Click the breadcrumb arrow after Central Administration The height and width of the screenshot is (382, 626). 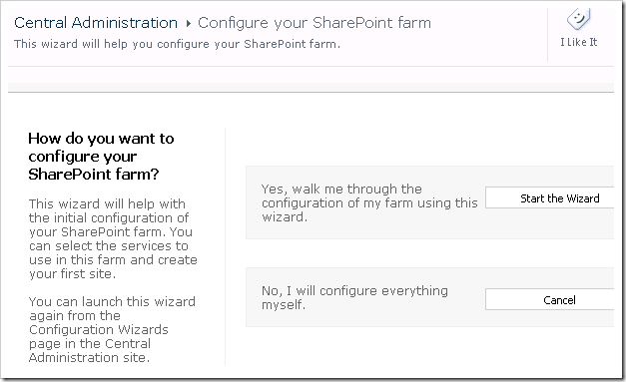tap(188, 24)
